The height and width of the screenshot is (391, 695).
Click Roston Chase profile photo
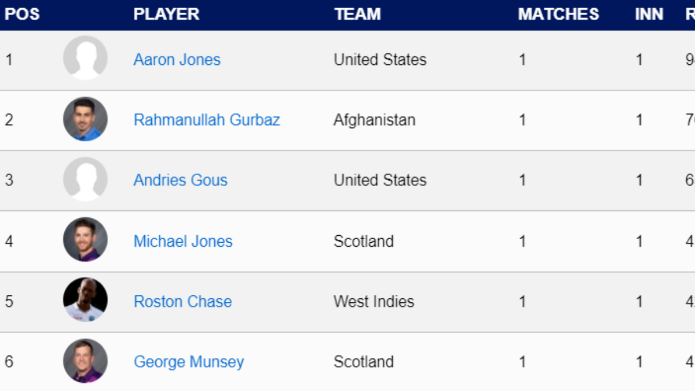85,300
